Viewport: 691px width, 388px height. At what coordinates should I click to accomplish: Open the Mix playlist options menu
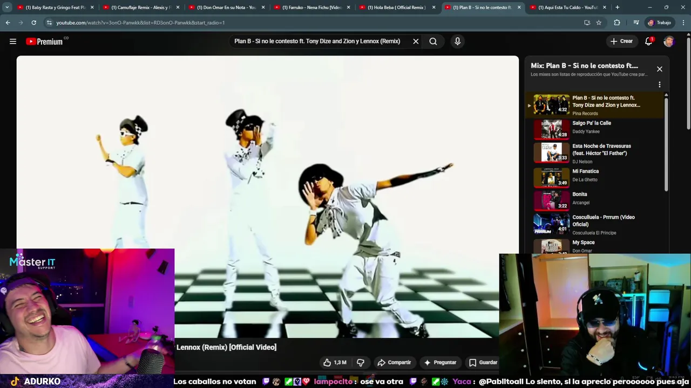pos(659,85)
